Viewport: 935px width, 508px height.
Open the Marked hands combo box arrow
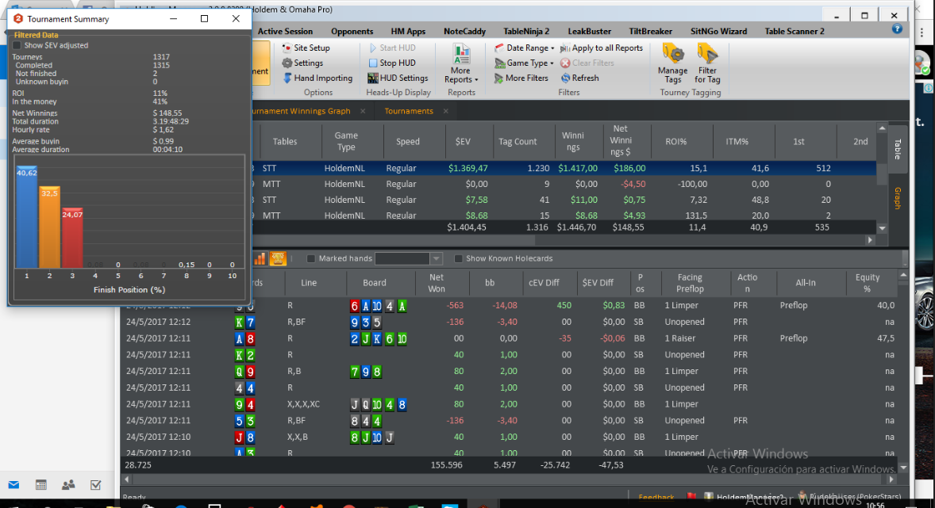(437, 258)
